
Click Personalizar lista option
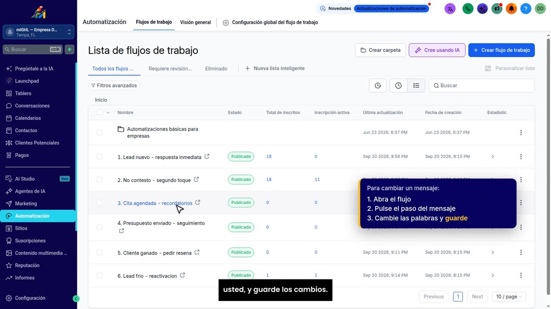[x=510, y=68]
